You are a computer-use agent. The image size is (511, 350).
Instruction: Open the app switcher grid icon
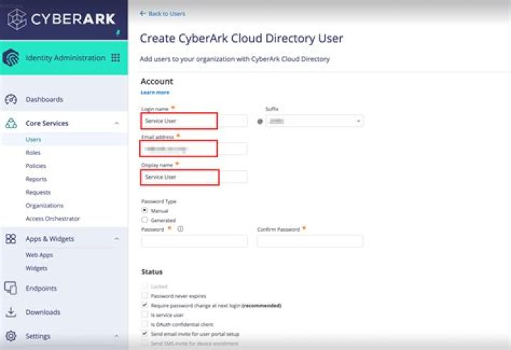coord(116,58)
